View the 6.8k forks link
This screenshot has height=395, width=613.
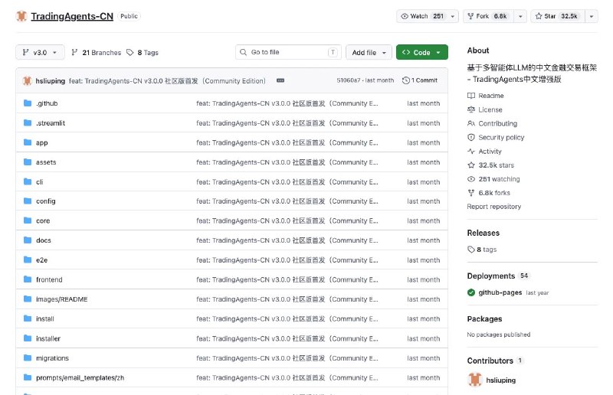(489, 193)
